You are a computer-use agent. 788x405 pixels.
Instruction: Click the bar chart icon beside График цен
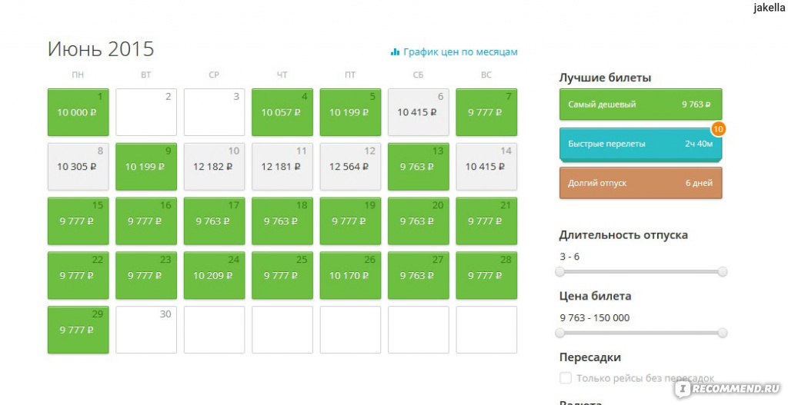(x=395, y=52)
